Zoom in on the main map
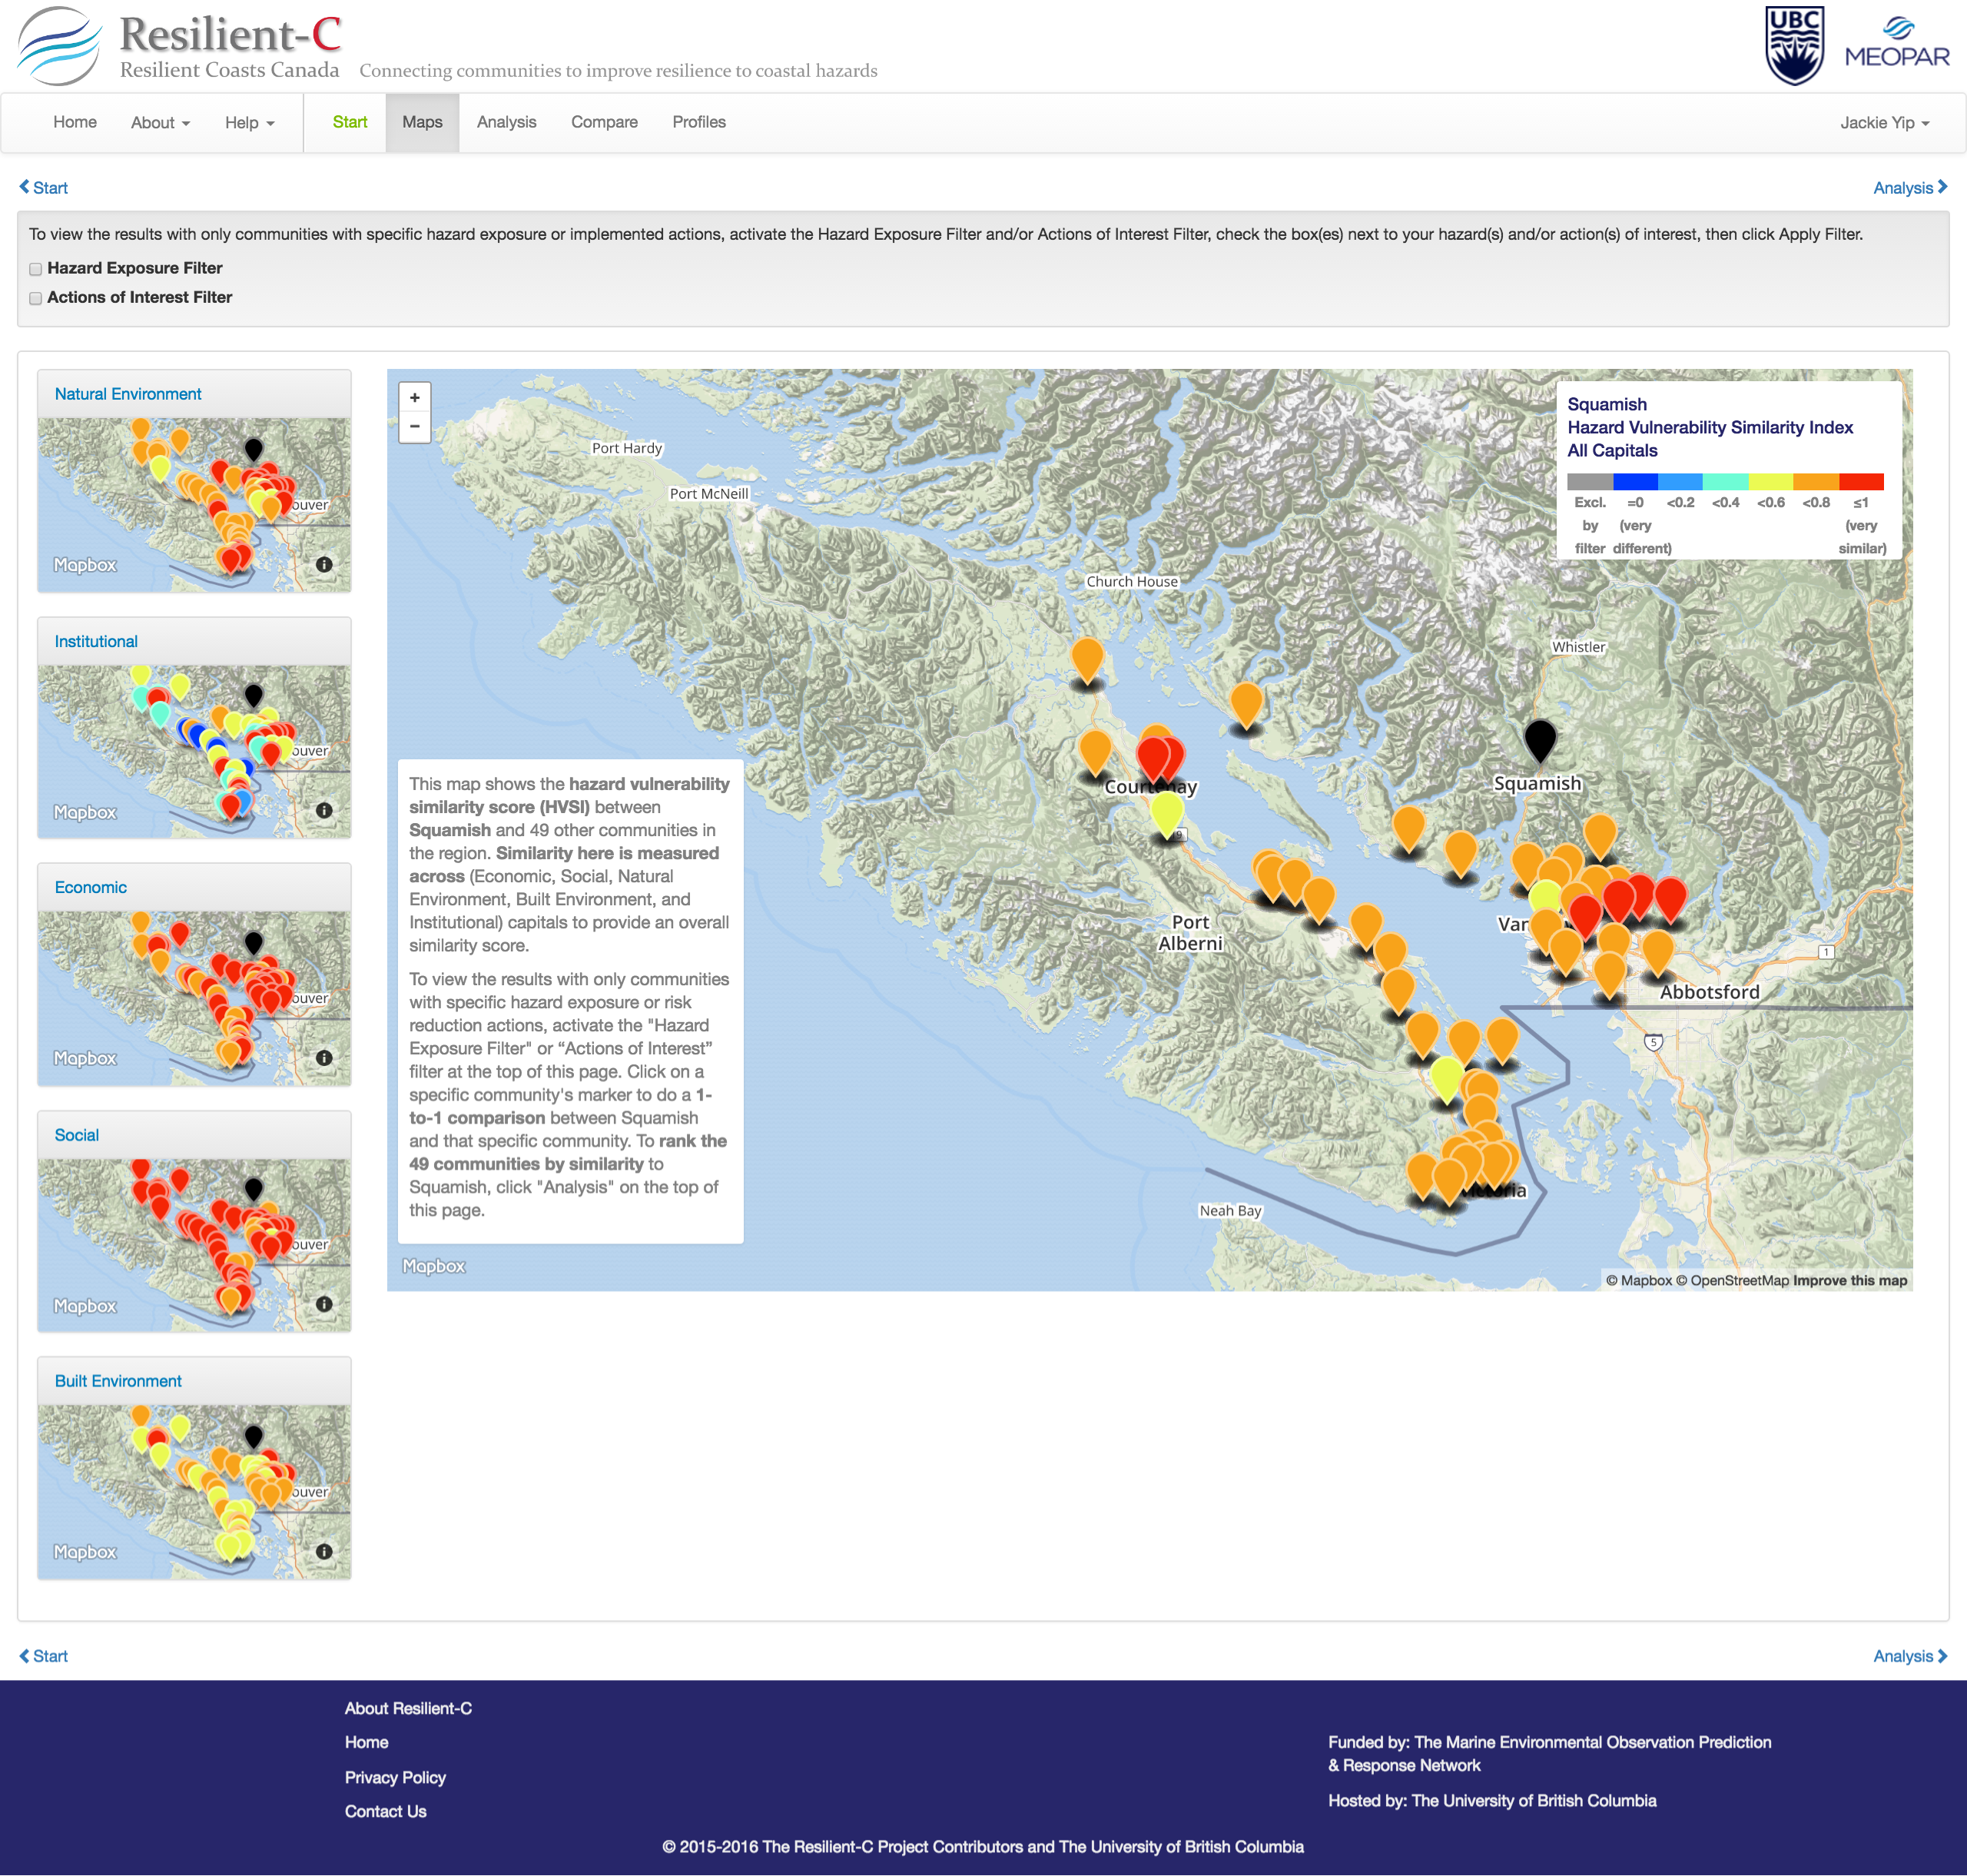Viewport: 1967px width, 1876px height. (x=414, y=397)
